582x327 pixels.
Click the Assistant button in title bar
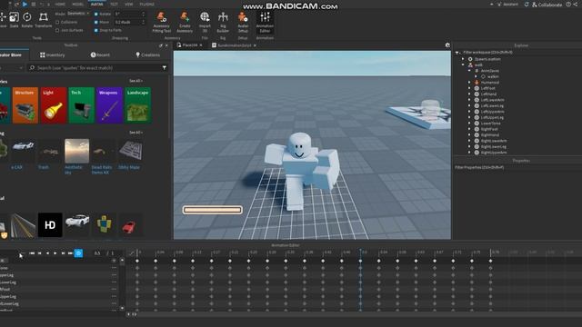coord(507,5)
